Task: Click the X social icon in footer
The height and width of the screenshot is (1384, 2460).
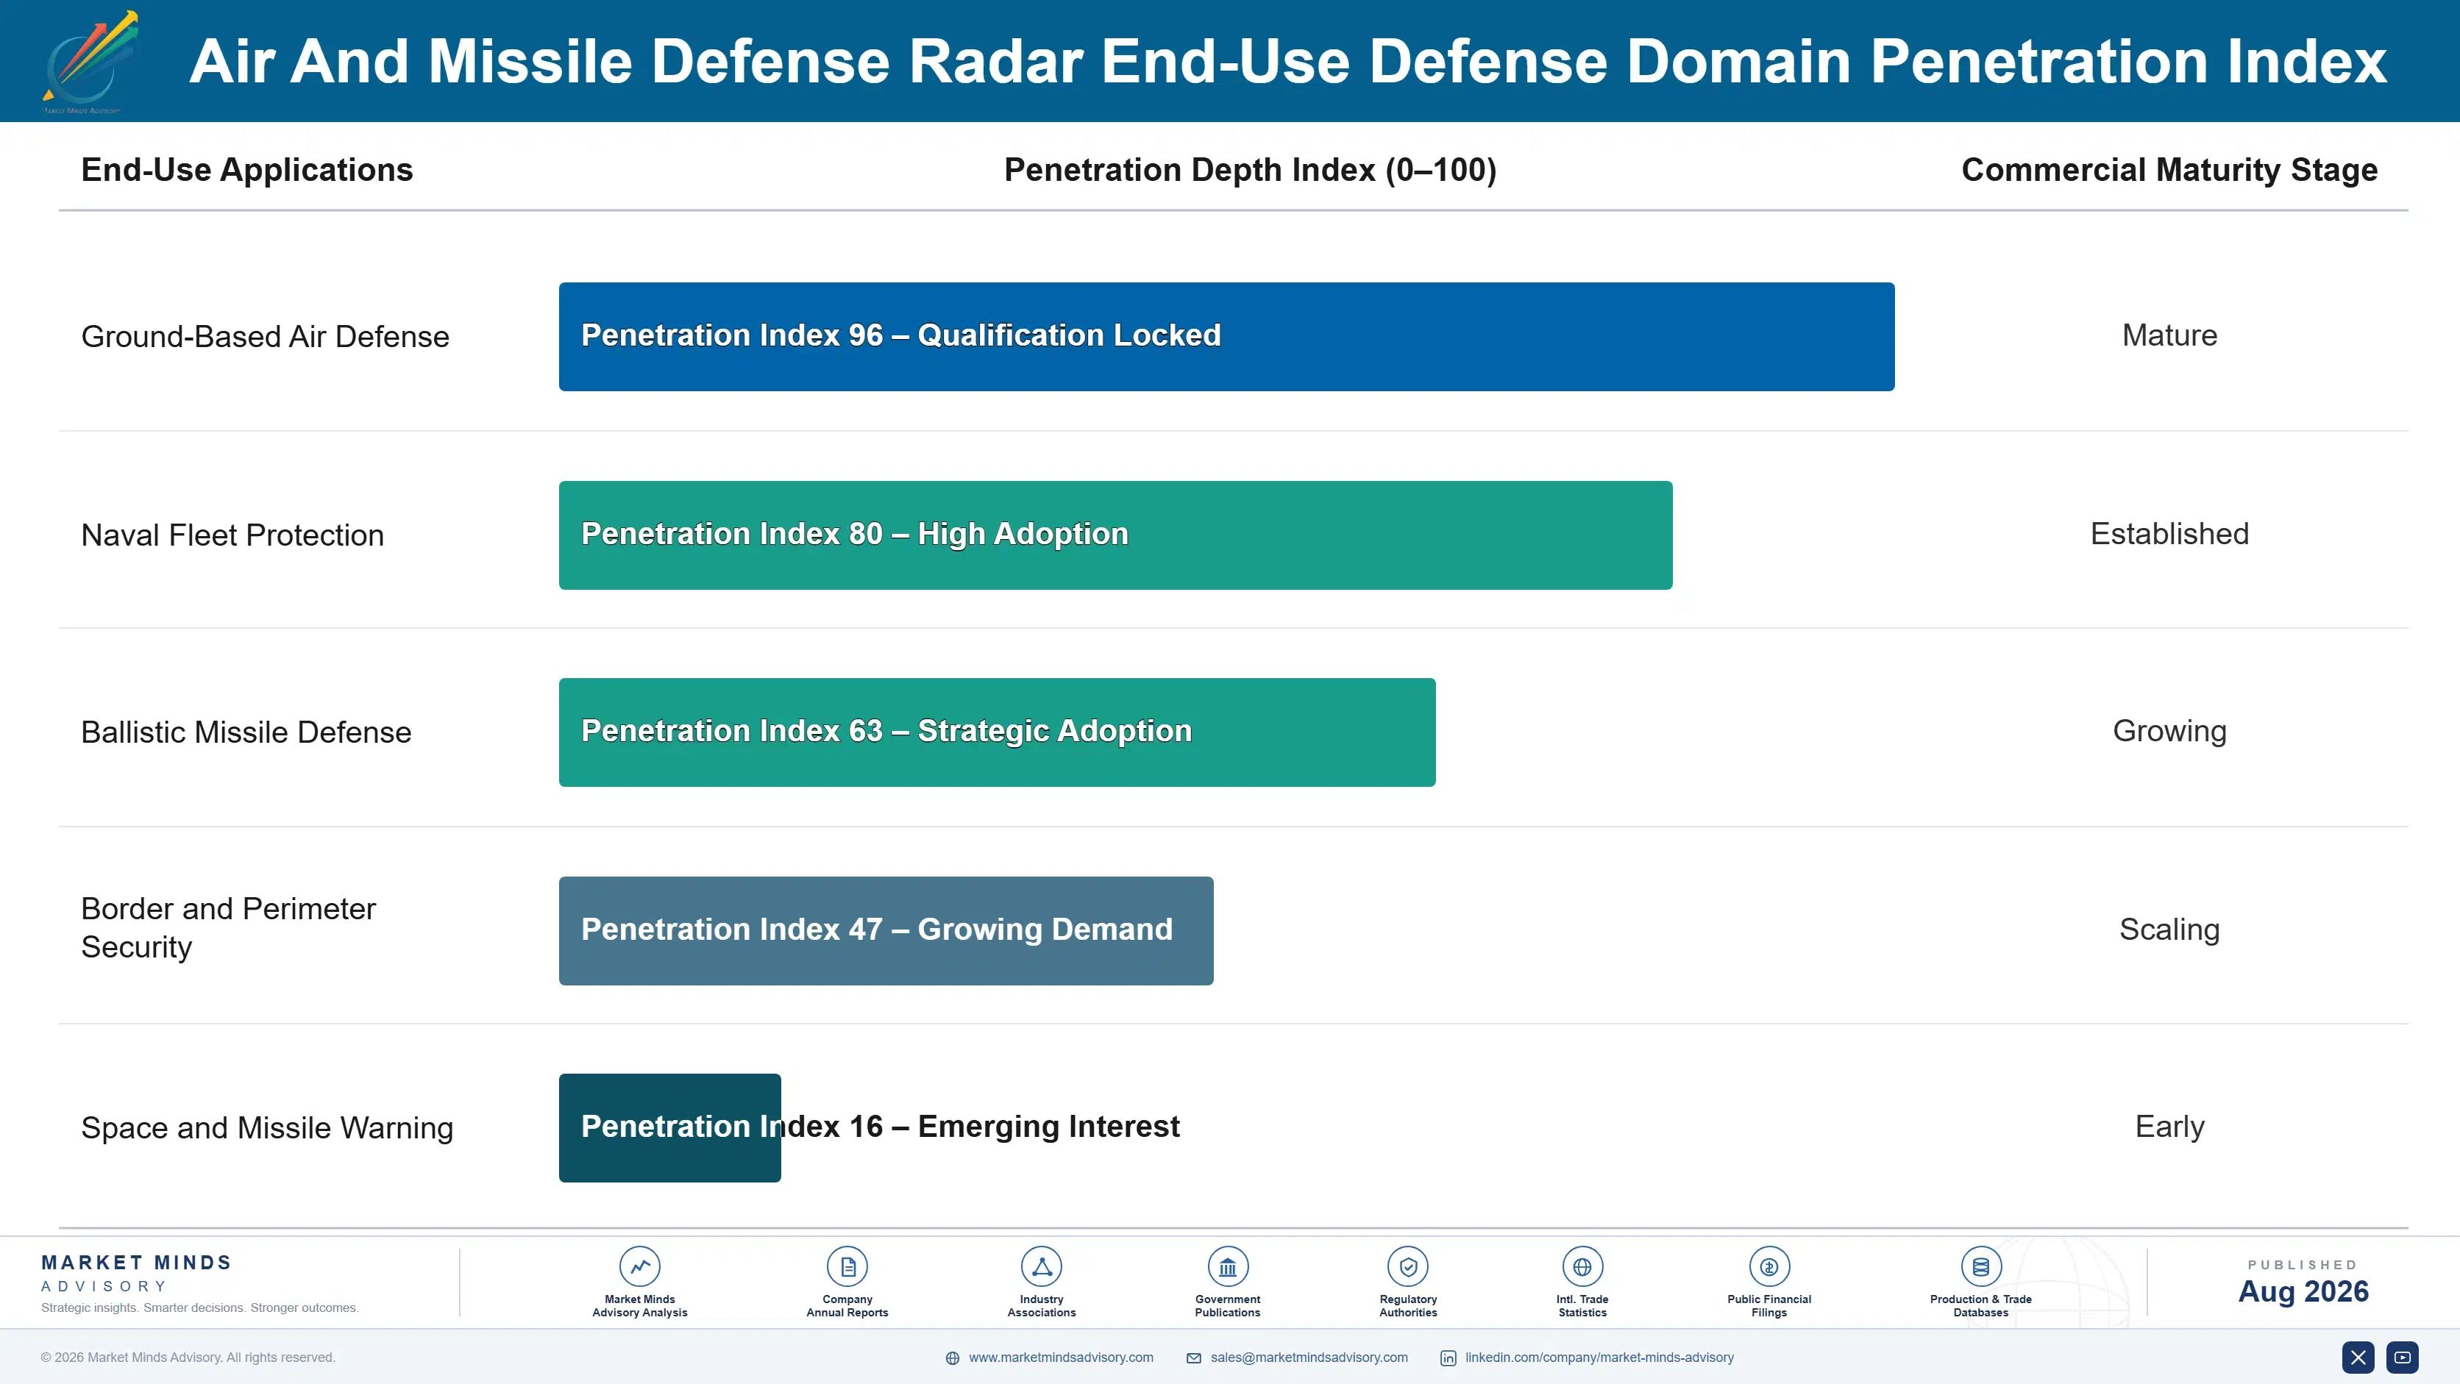Action: tap(2358, 1358)
